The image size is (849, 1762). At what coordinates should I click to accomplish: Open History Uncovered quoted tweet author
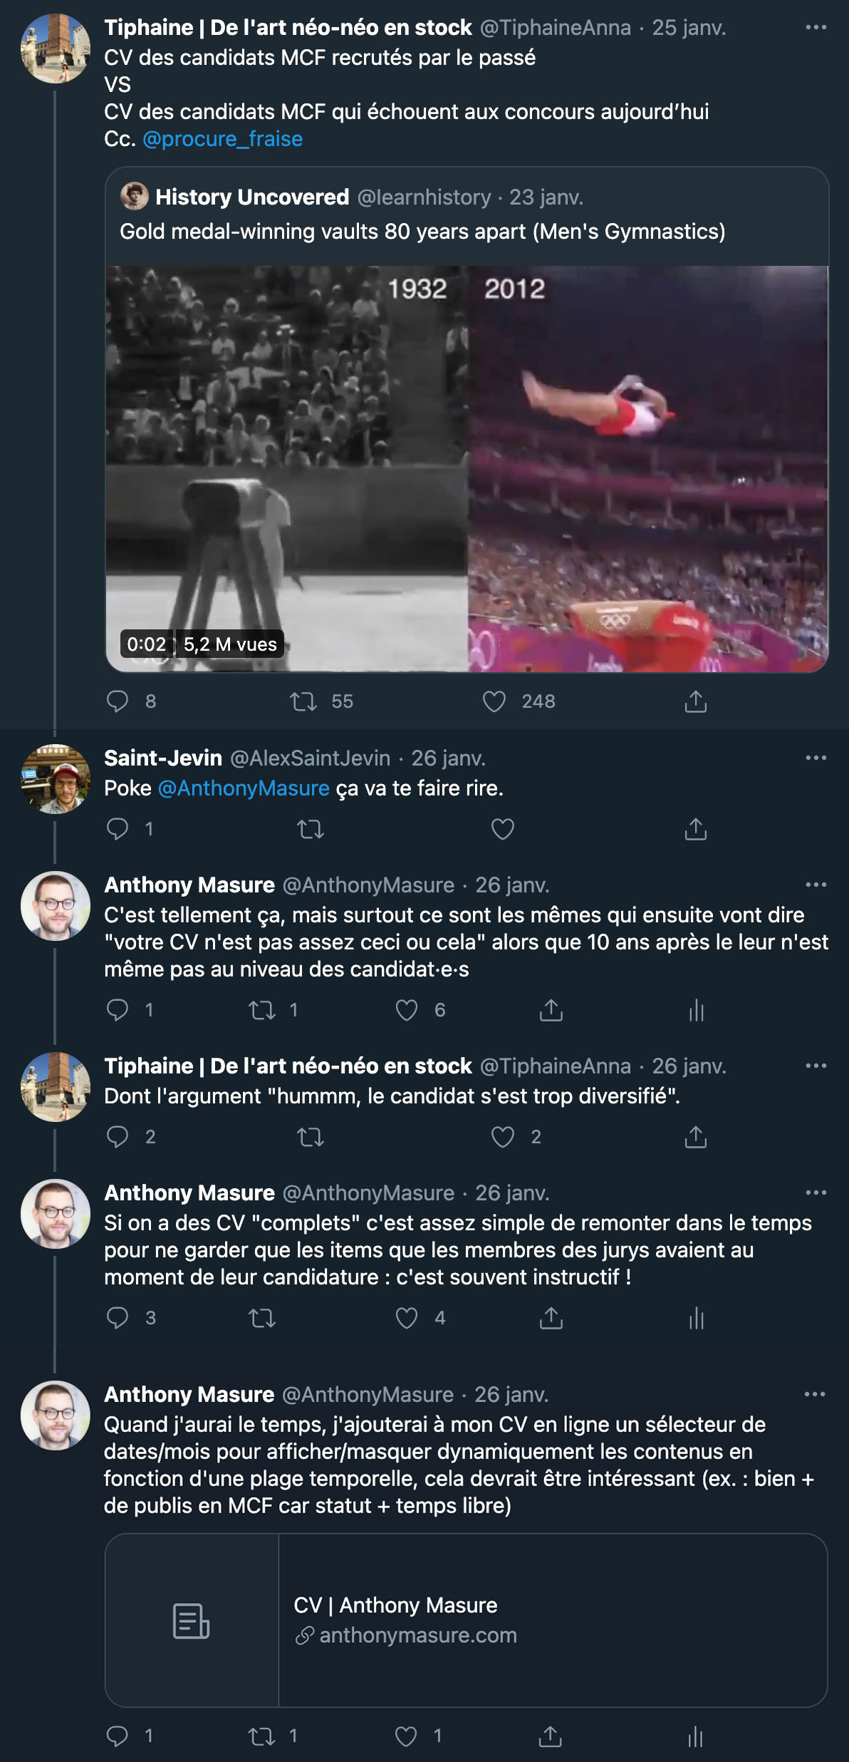pyautogui.click(x=251, y=197)
